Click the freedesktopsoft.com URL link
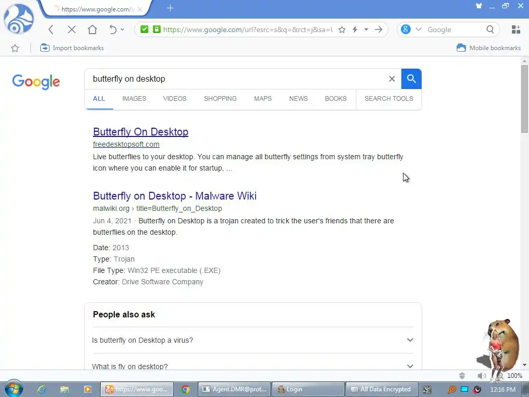The image size is (529, 397). point(126,145)
